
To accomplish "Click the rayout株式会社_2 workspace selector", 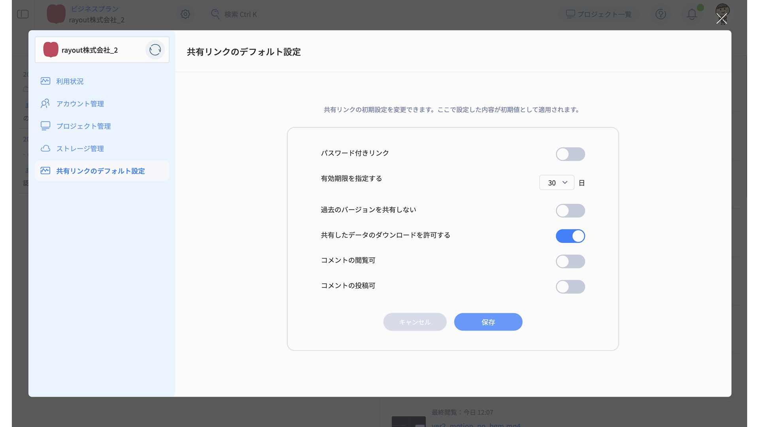I will [x=90, y=50].
